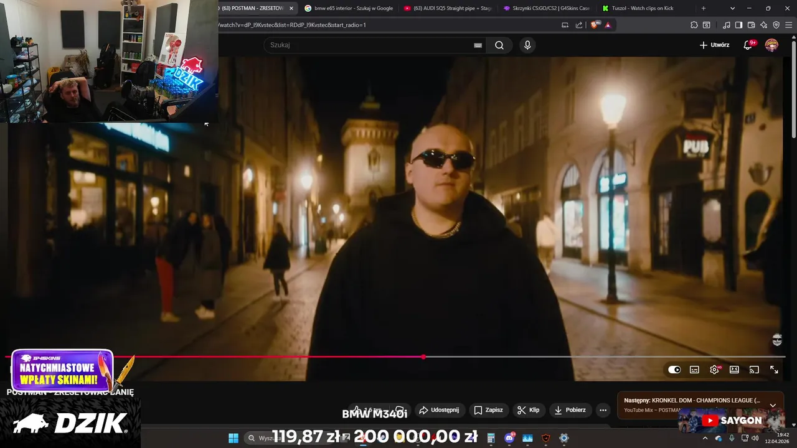
Task: Switch to bmw e65 interior Google tab
Action: tap(349, 8)
